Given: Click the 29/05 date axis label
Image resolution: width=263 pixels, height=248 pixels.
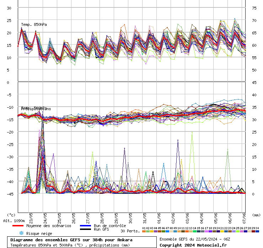Looking at the screenshot, I should 116,218.
